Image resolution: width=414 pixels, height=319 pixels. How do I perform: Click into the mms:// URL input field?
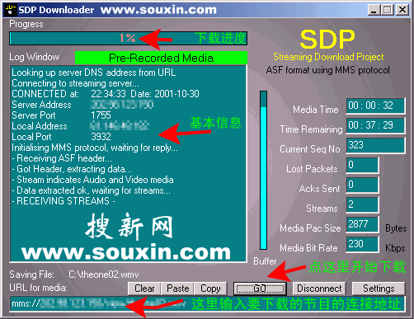pyautogui.click(x=207, y=304)
